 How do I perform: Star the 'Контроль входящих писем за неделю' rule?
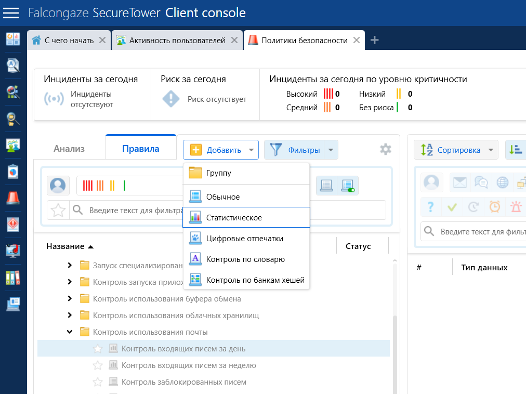(98, 365)
